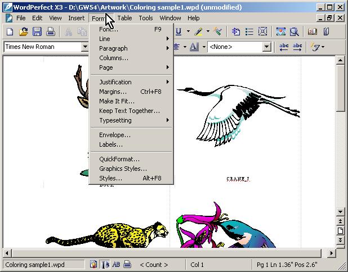Choose Labels... menu item
The image size is (348, 272).
coord(131,144)
